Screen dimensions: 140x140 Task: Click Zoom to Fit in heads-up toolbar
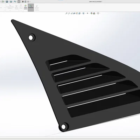[x=66, y=13]
